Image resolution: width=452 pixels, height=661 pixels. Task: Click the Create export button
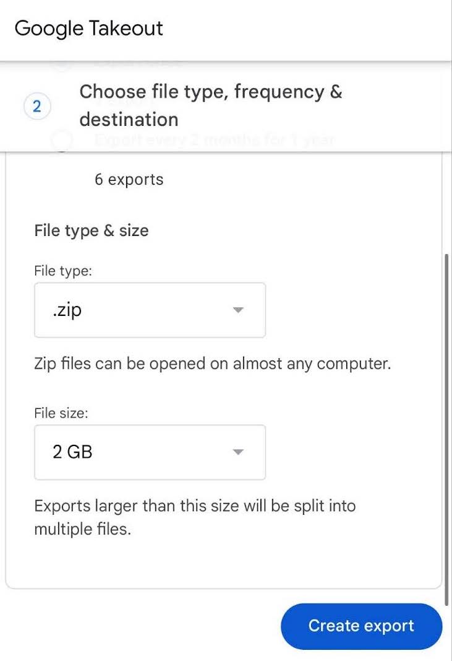[362, 626]
